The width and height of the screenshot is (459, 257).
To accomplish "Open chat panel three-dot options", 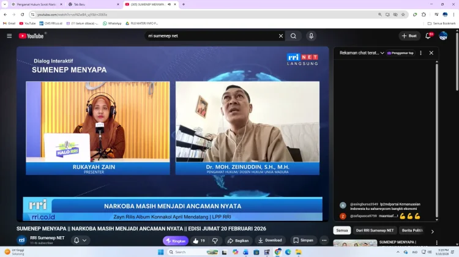I will coord(420,53).
